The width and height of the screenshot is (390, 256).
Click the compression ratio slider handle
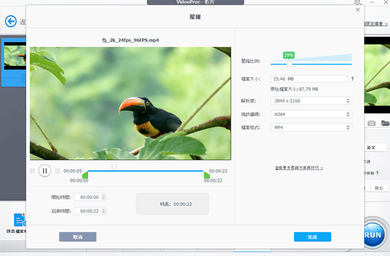tap(289, 64)
